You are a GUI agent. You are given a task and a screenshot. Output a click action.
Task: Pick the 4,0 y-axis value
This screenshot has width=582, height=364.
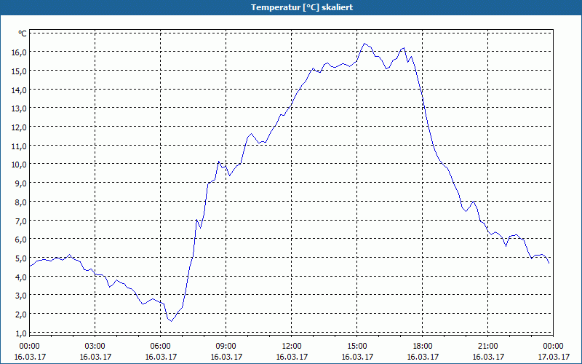click(x=21, y=277)
